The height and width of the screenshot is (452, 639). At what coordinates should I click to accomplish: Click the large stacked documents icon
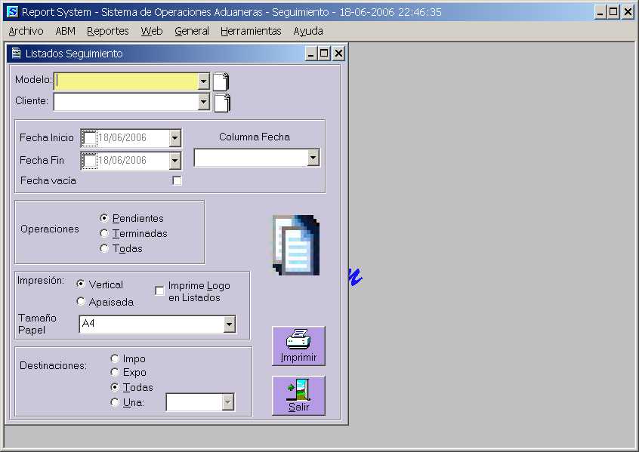296,245
